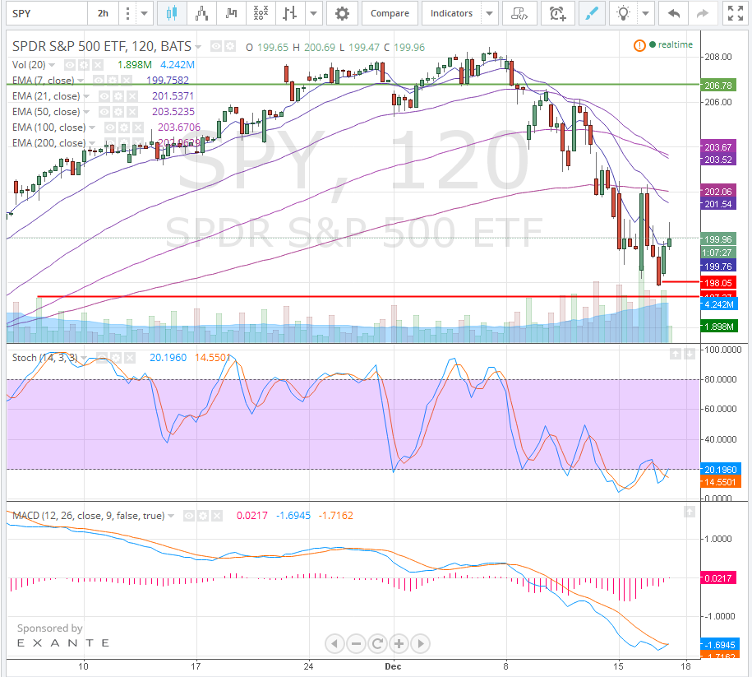Screen dimensions: 752x677
Task: Open the EMA (50, close) dropdown arrow
Action: coord(86,112)
